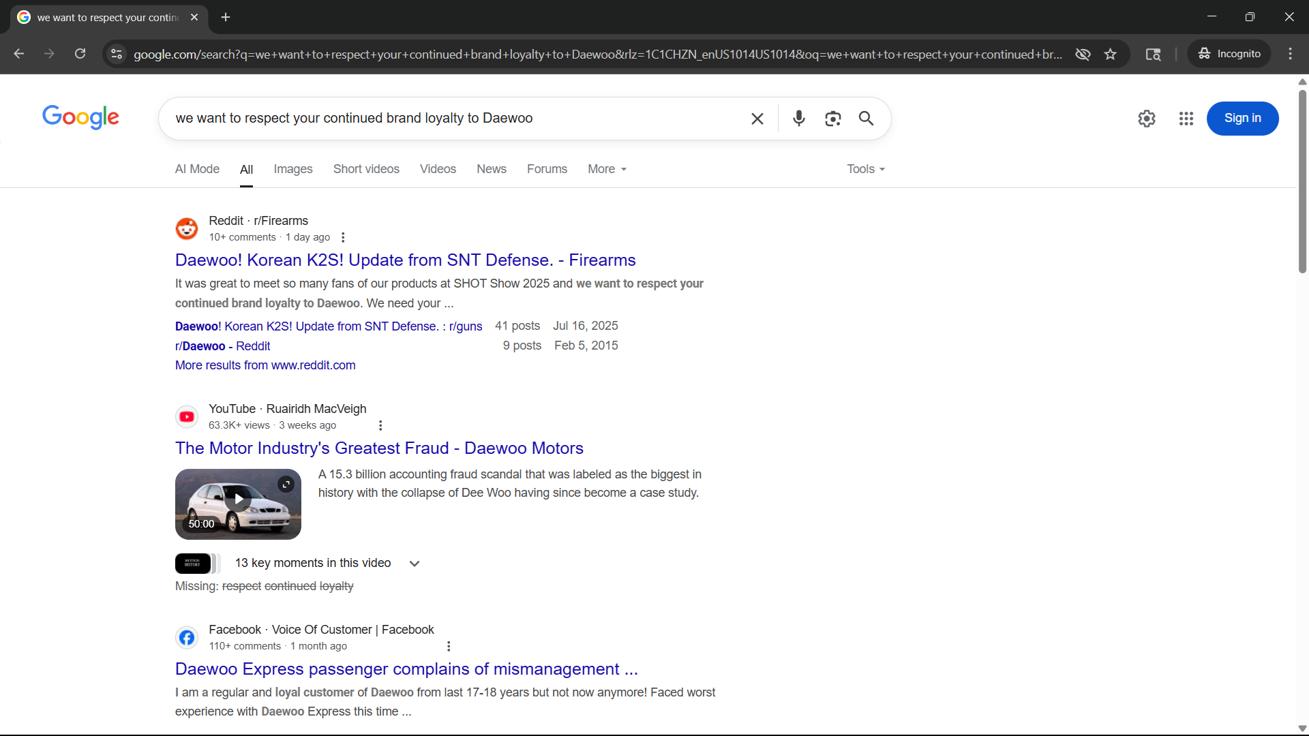Go back to the previous page

tap(19, 54)
